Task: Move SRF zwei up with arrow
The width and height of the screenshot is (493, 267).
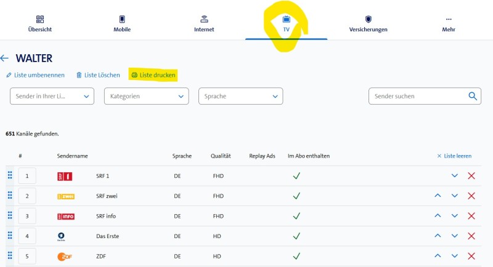Action: click(438, 196)
